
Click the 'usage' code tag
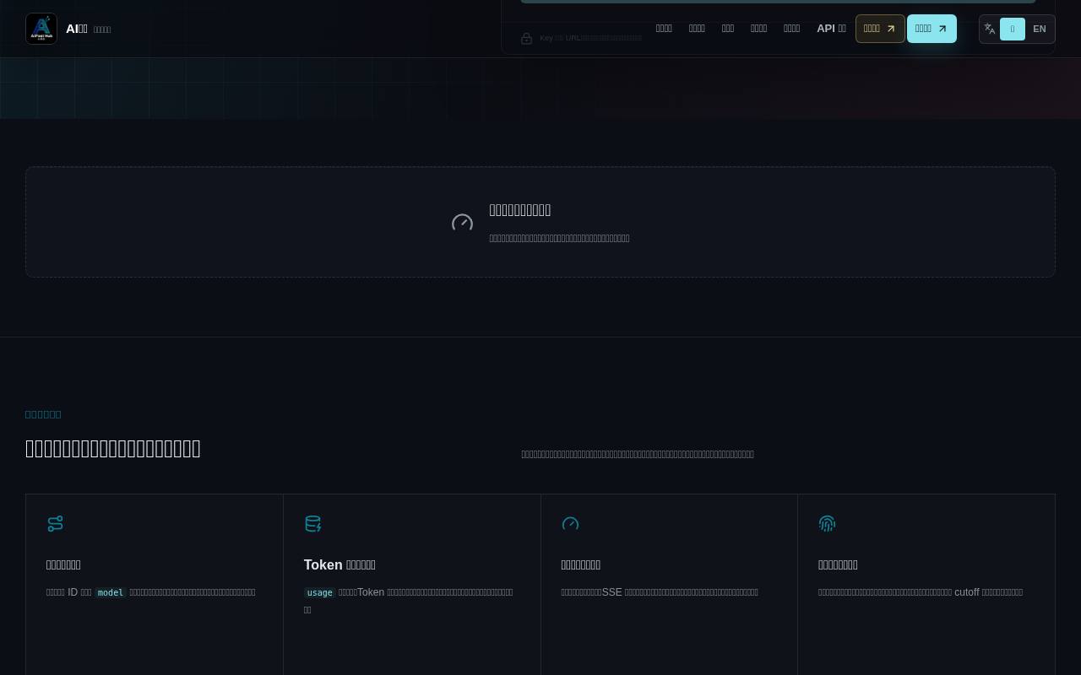coord(319,592)
